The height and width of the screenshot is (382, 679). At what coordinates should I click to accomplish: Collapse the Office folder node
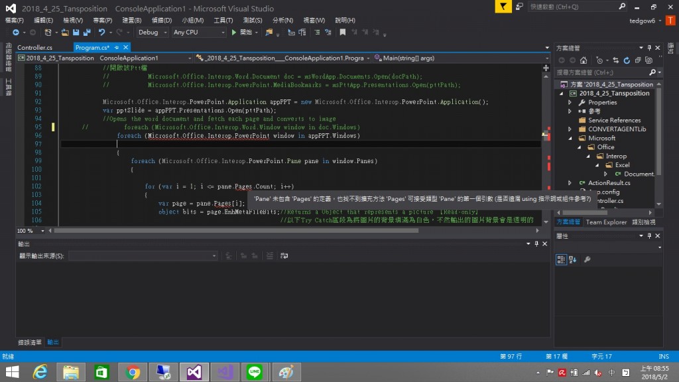click(579, 147)
